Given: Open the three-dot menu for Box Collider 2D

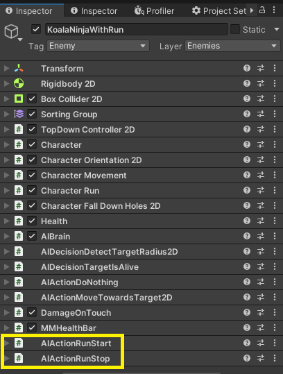Looking at the screenshot, I should [275, 99].
